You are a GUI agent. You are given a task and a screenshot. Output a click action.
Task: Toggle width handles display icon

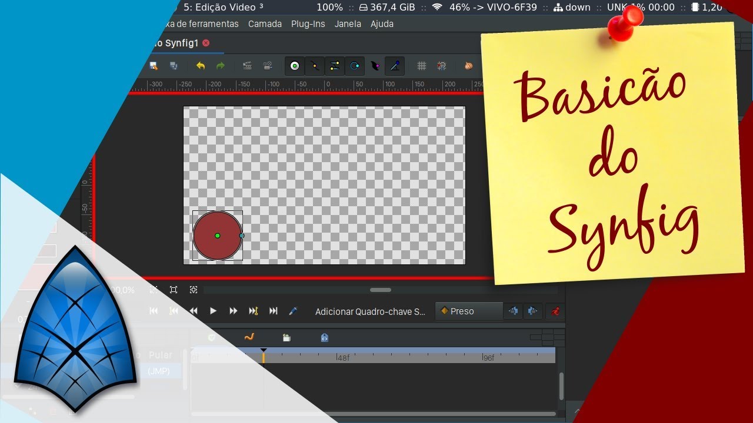tap(375, 66)
